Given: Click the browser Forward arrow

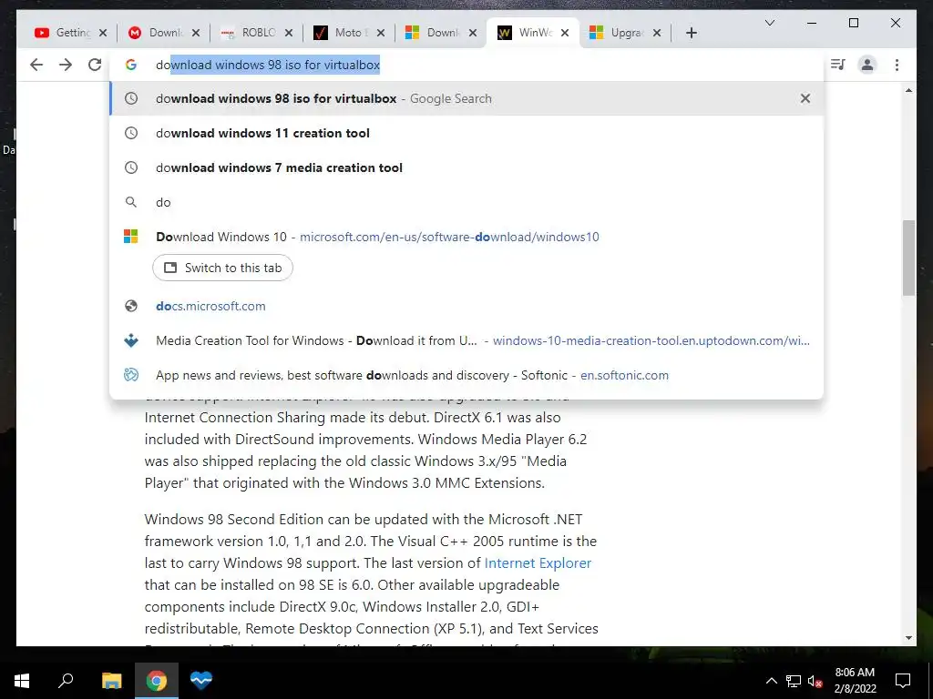Looking at the screenshot, I should click(x=66, y=65).
